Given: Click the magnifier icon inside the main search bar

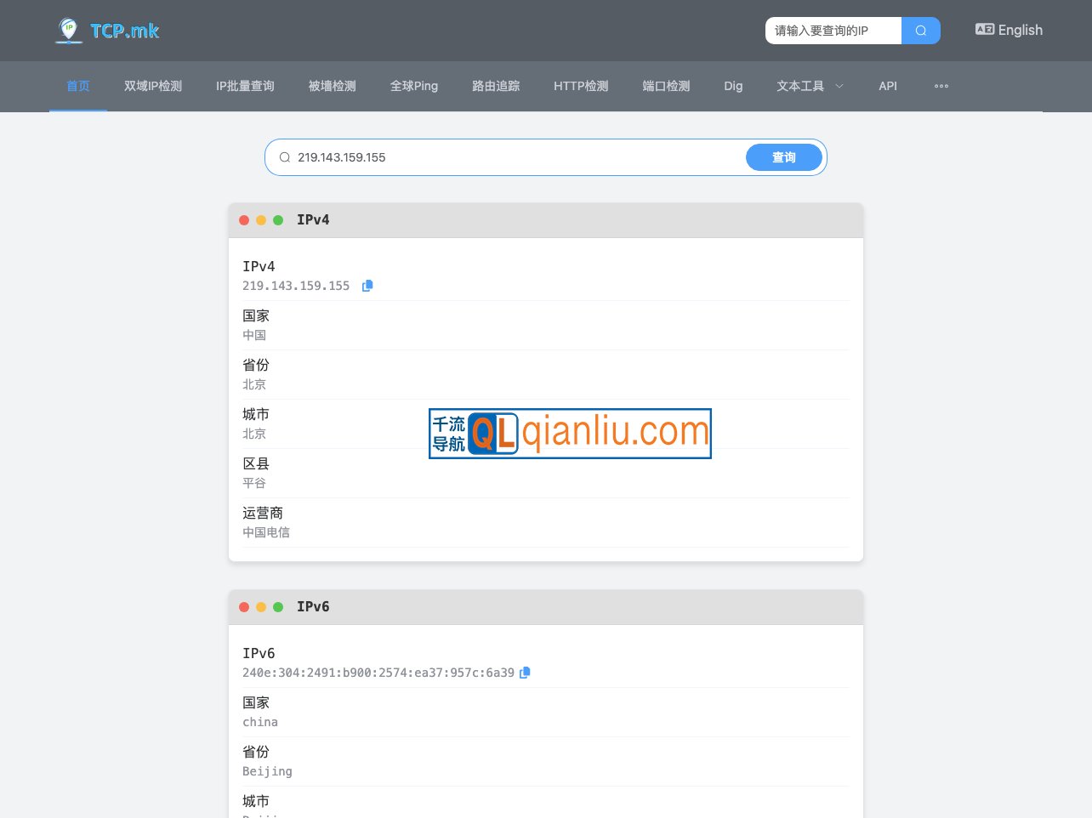Looking at the screenshot, I should pos(285,157).
